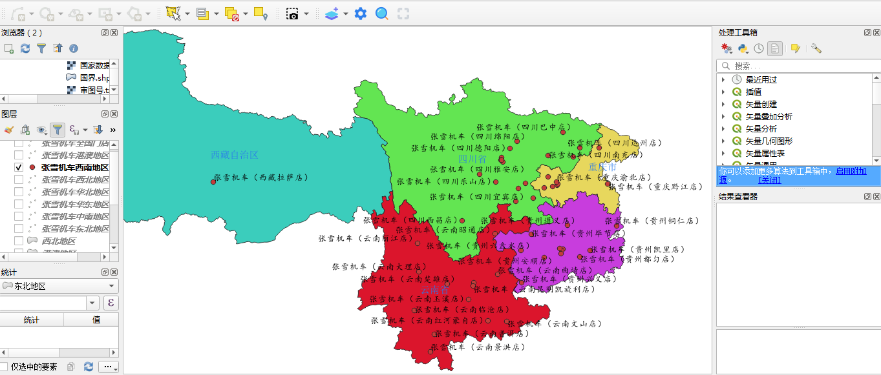Viewport: 881px width, 375px height.
Task: Select 矢量分析 tree item
Action: coord(761,128)
